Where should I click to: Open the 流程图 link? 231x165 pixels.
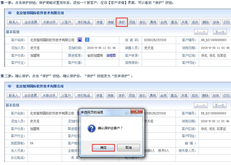(111, 55)
